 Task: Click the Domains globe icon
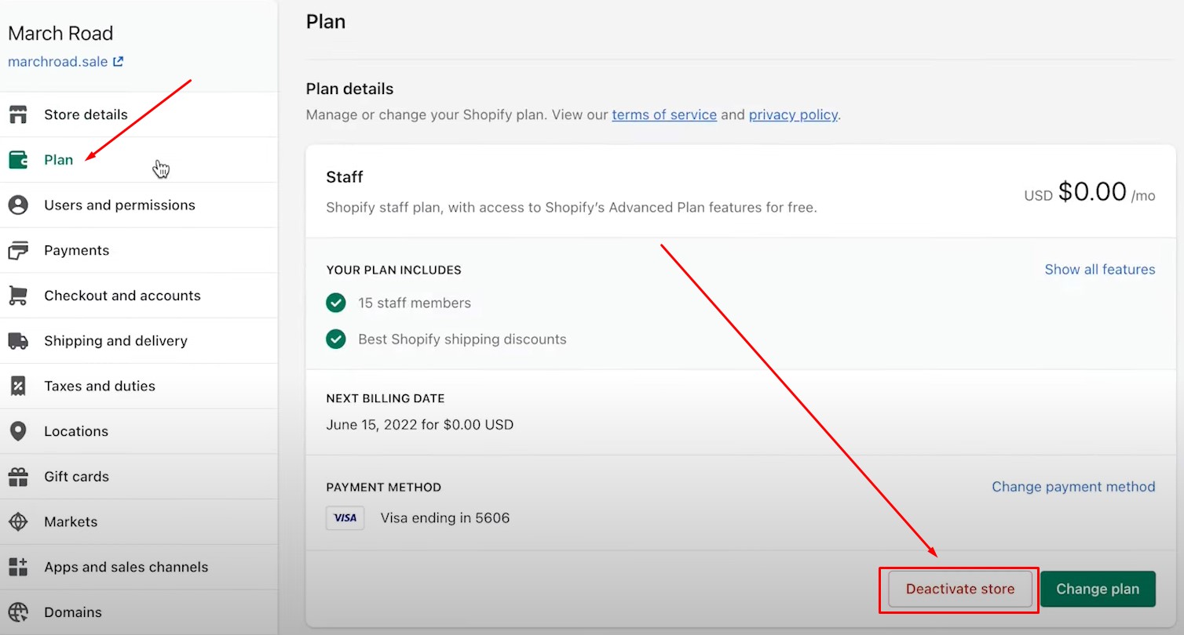pyautogui.click(x=18, y=612)
